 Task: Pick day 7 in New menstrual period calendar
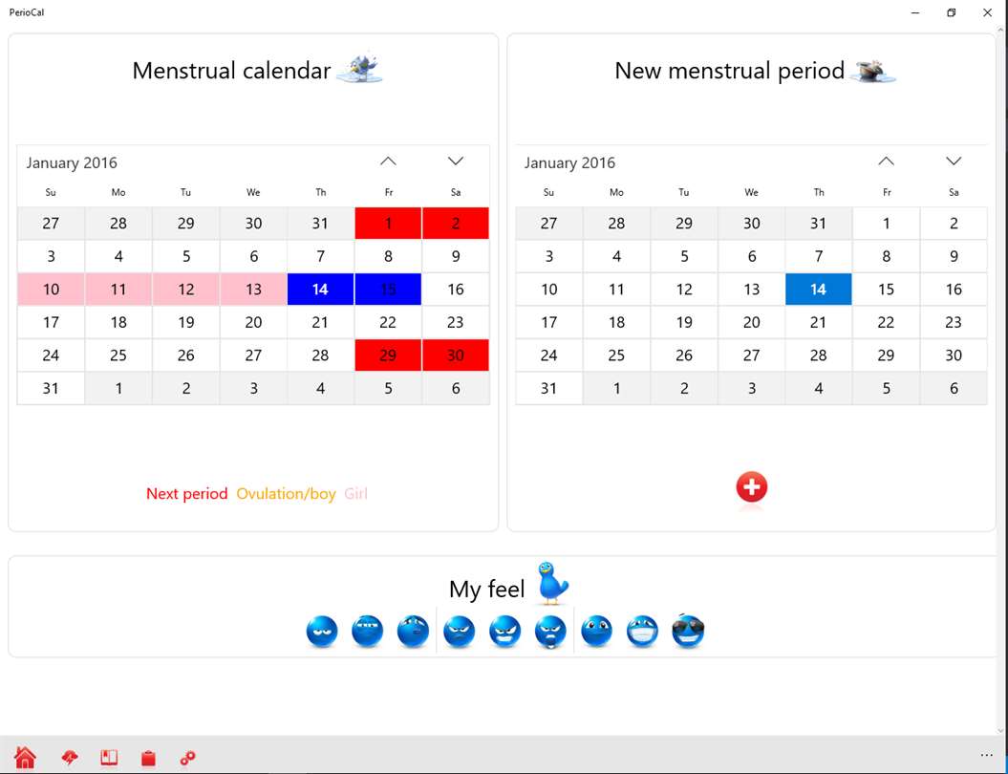(x=819, y=256)
